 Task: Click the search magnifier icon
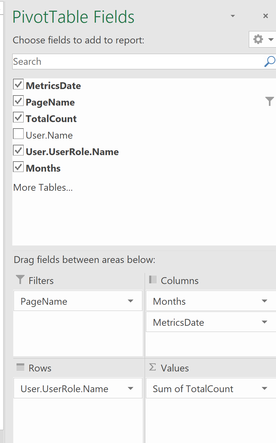[270, 61]
